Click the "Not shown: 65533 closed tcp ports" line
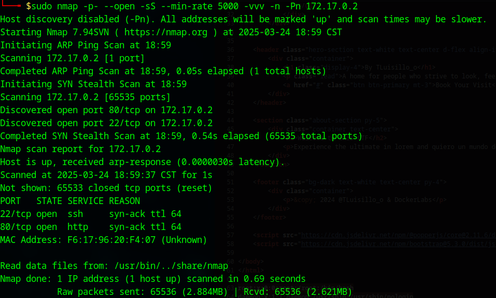This screenshot has width=496, height=298. point(106,188)
